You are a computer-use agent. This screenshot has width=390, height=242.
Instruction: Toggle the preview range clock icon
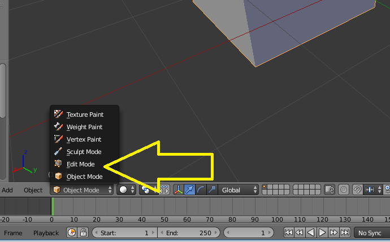(x=72, y=232)
